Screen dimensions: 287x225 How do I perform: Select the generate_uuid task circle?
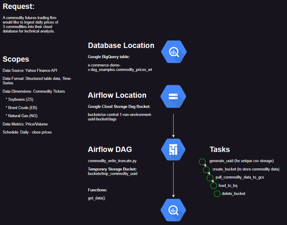coord(202,162)
